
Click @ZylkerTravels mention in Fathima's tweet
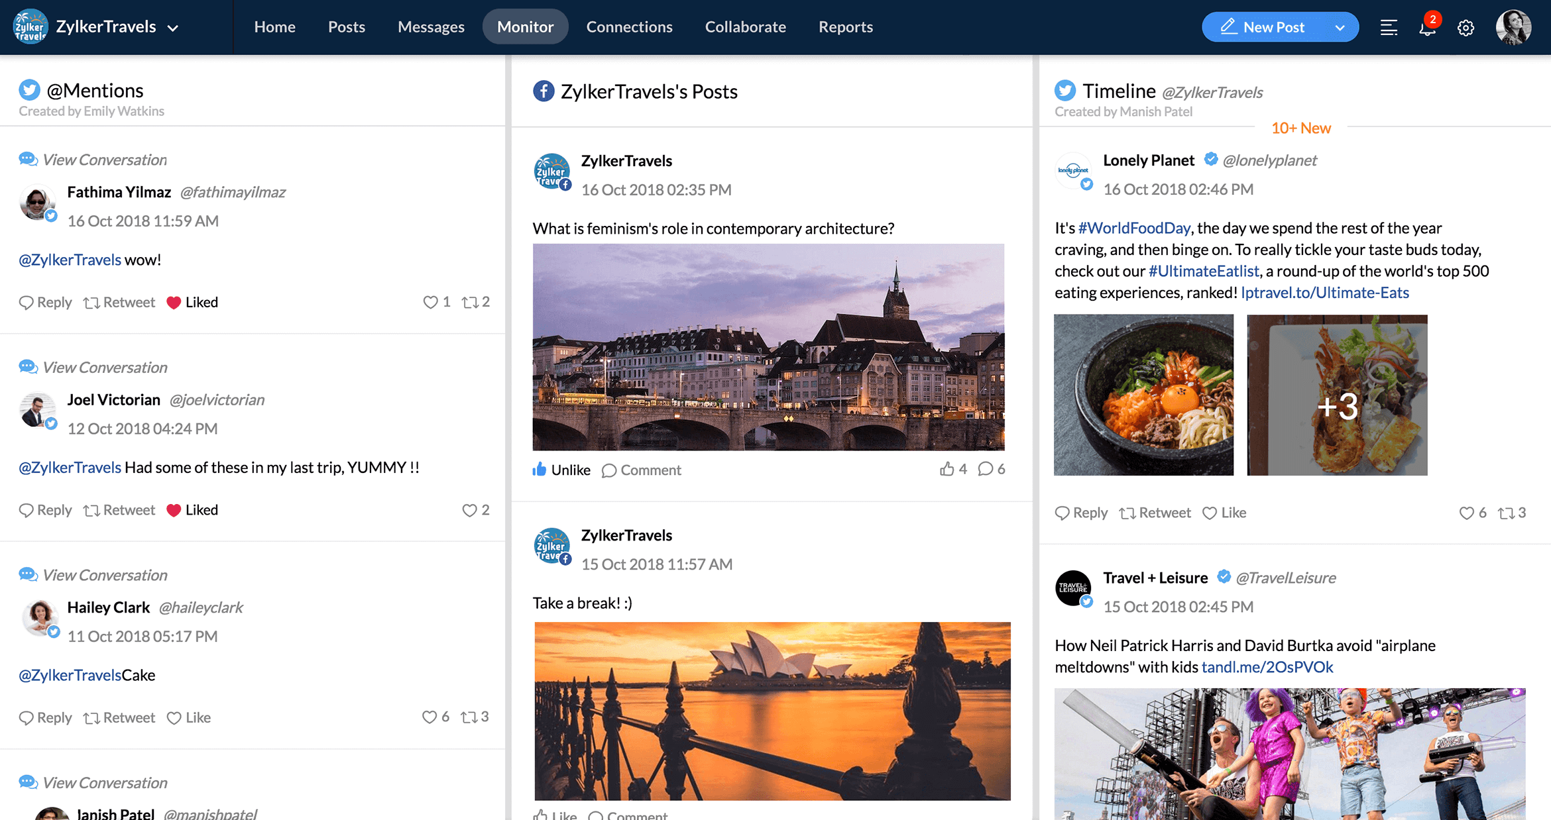tap(70, 260)
